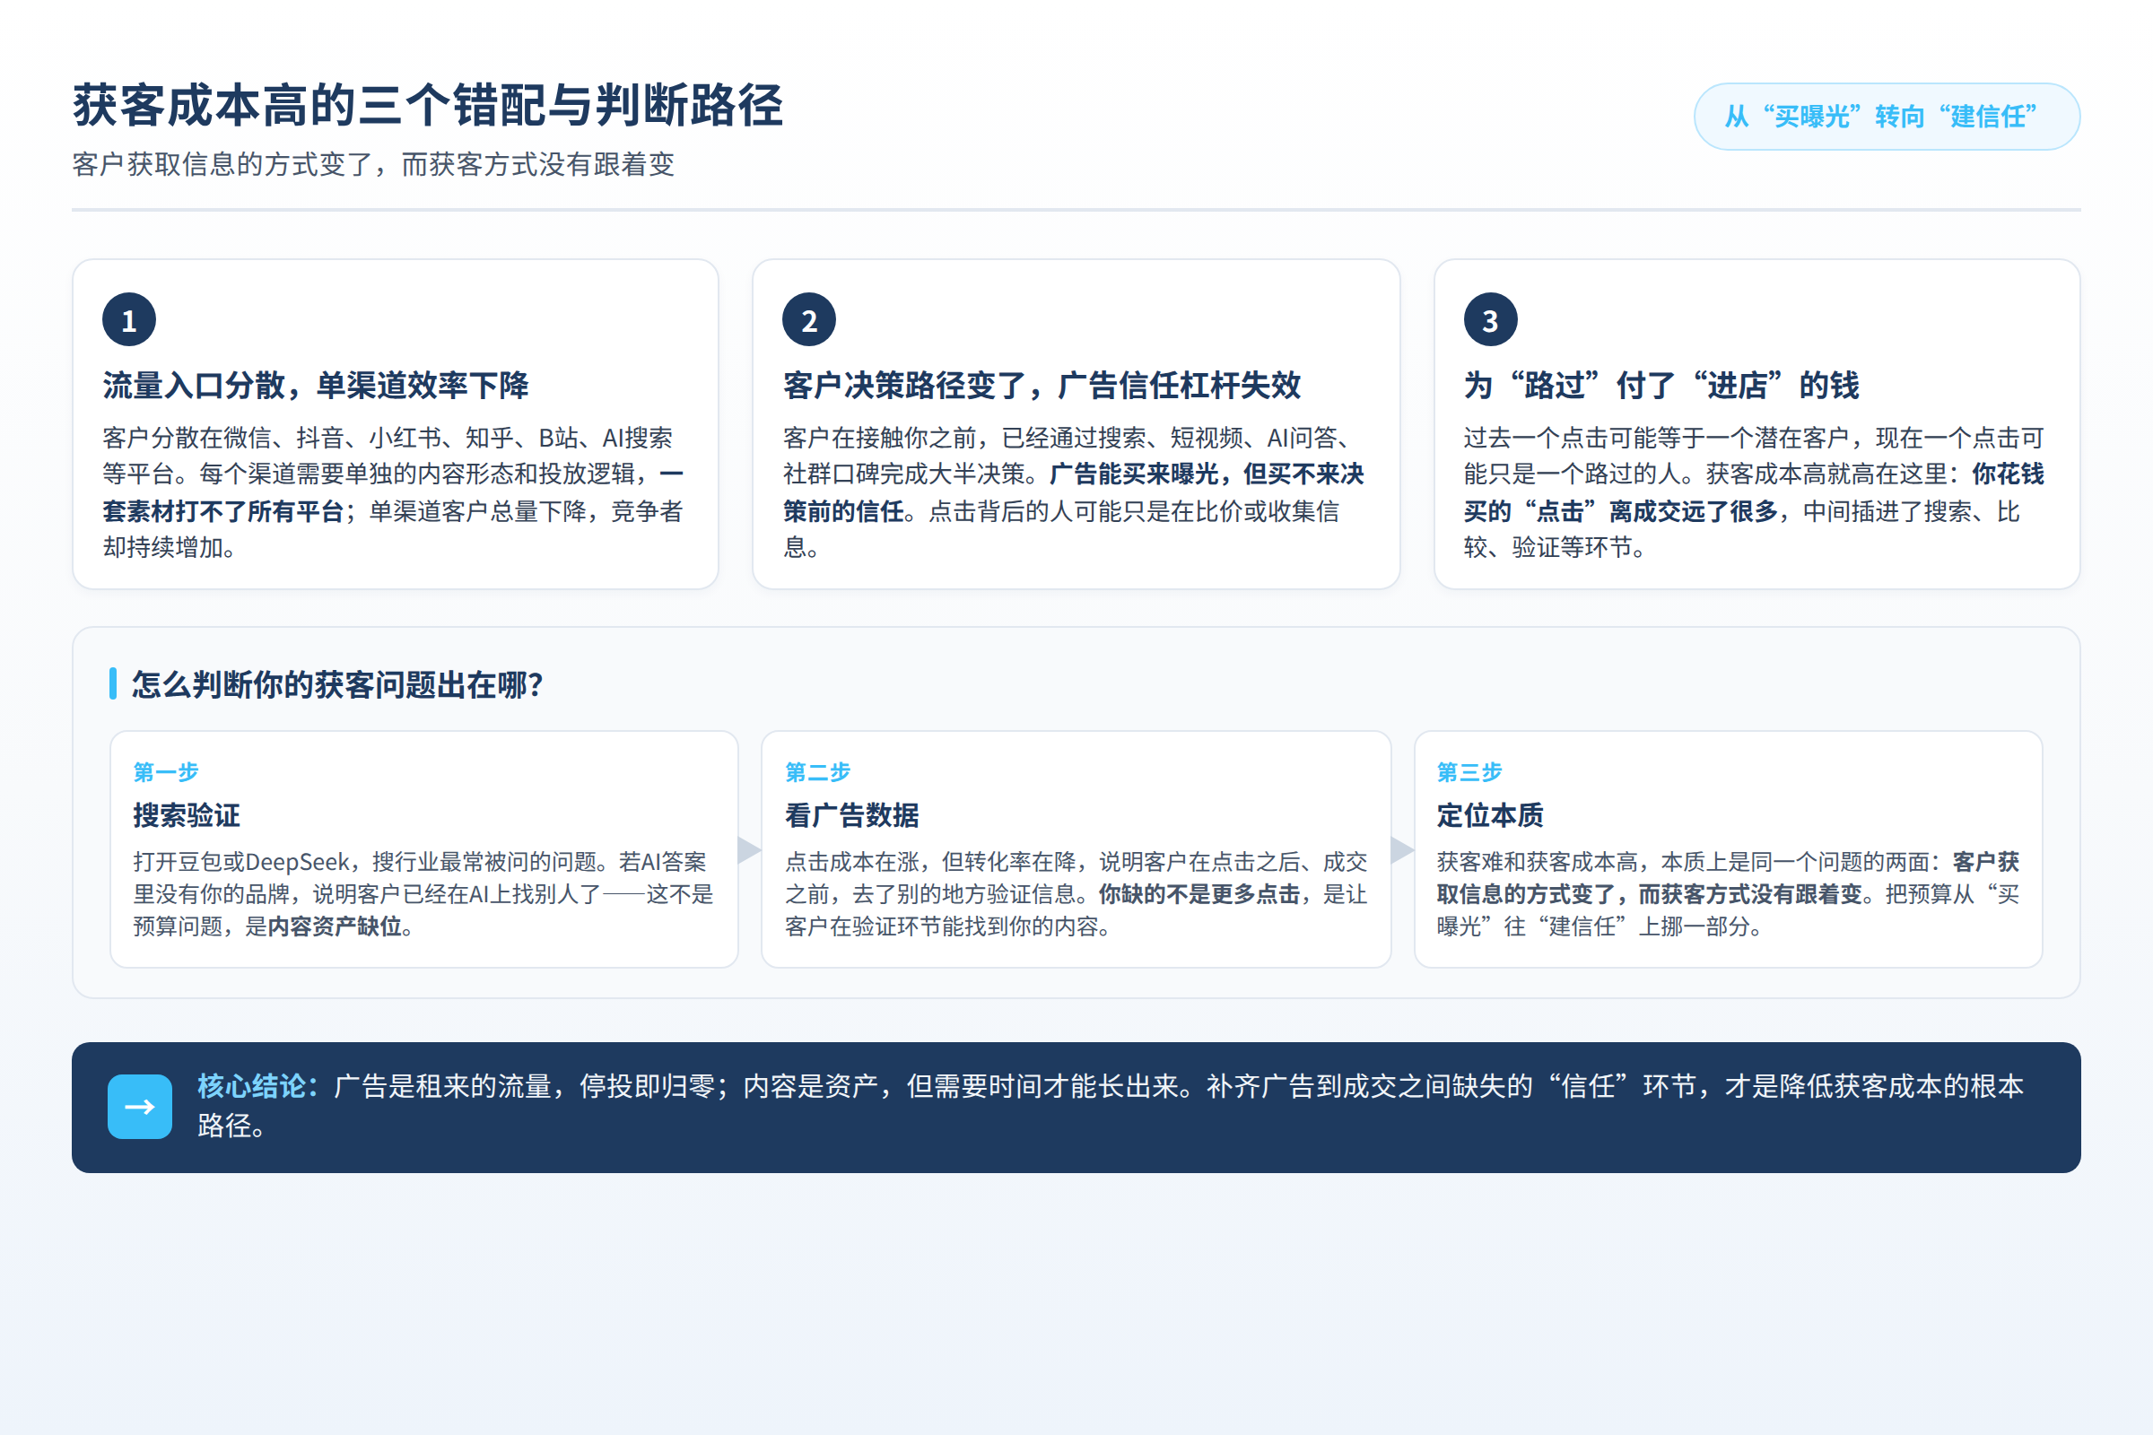This screenshot has width=2153, height=1435.
Task: Click the text 过去一个点击可能等于一个潜在客户
Action: 1657,439
